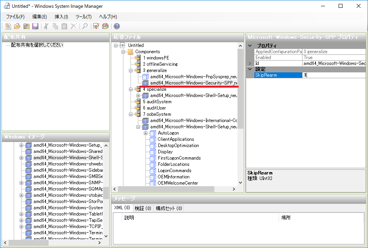Viewport: 368px width, 248px height.
Task: Open Help with question mark icon
Action: click(117, 26)
